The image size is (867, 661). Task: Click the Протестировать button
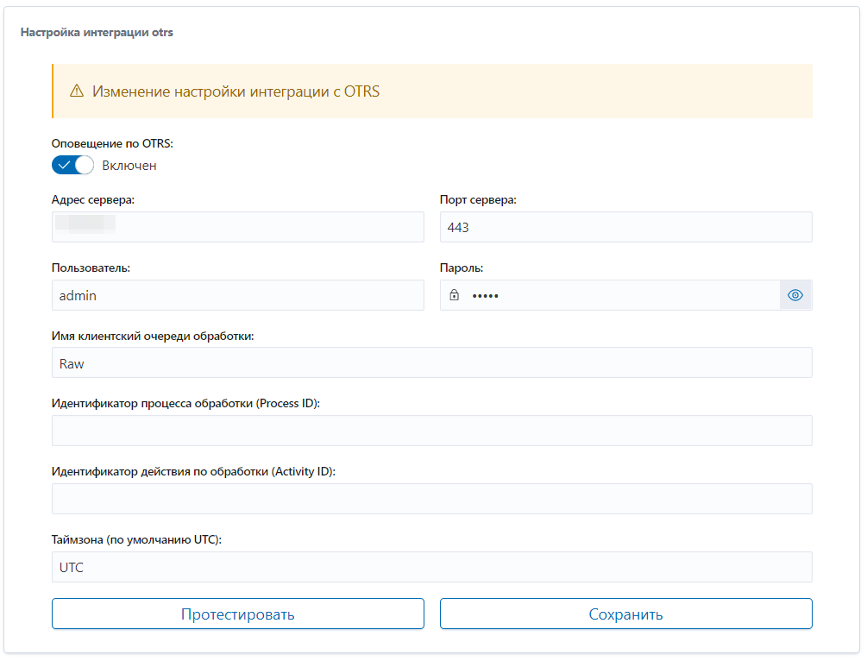(x=238, y=614)
